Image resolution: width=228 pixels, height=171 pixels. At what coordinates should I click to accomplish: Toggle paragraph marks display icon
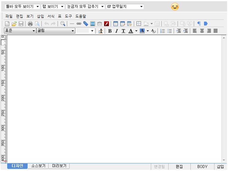(x=199, y=24)
